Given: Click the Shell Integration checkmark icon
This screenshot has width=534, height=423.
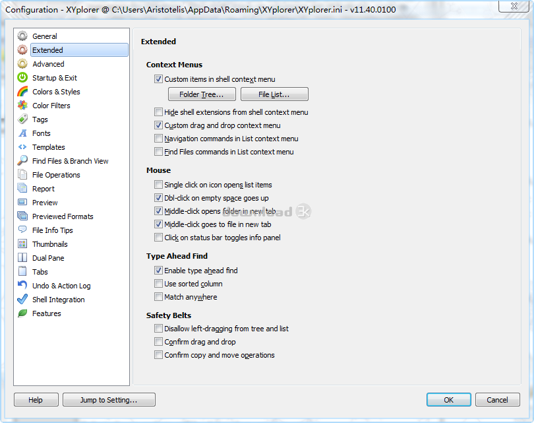Looking at the screenshot, I should point(22,300).
